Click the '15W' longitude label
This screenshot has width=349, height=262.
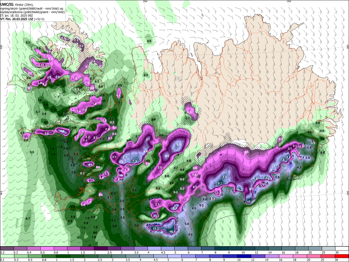pyautogui.click(x=289, y=1)
